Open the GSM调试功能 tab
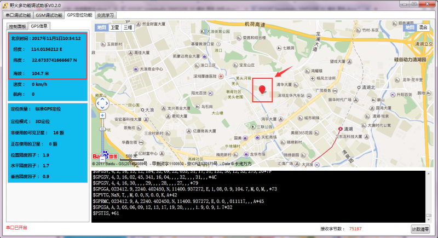This screenshot has width=438, height=238. coord(49,15)
